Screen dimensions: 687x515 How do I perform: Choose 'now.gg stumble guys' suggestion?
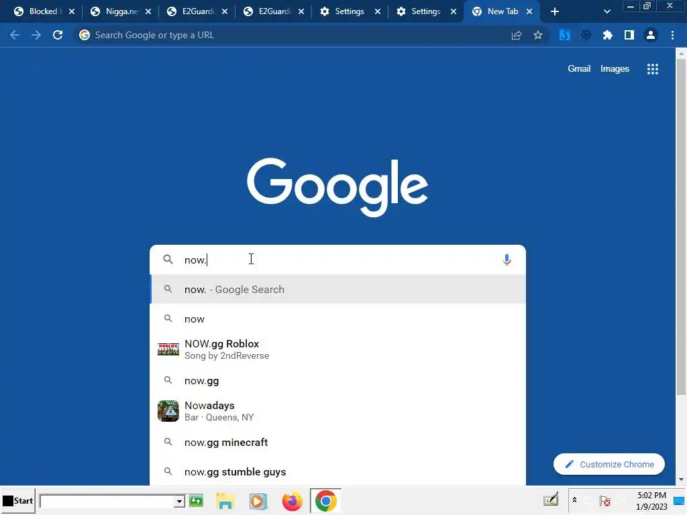(x=338, y=471)
